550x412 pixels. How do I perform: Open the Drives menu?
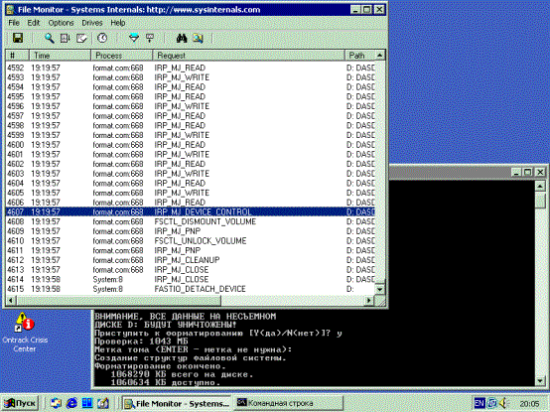point(92,23)
